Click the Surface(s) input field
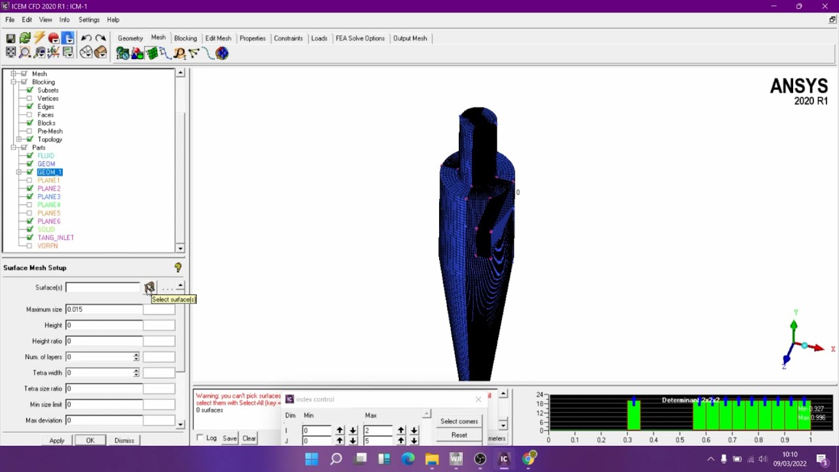Screen dimensions: 839x472 click(104, 288)
